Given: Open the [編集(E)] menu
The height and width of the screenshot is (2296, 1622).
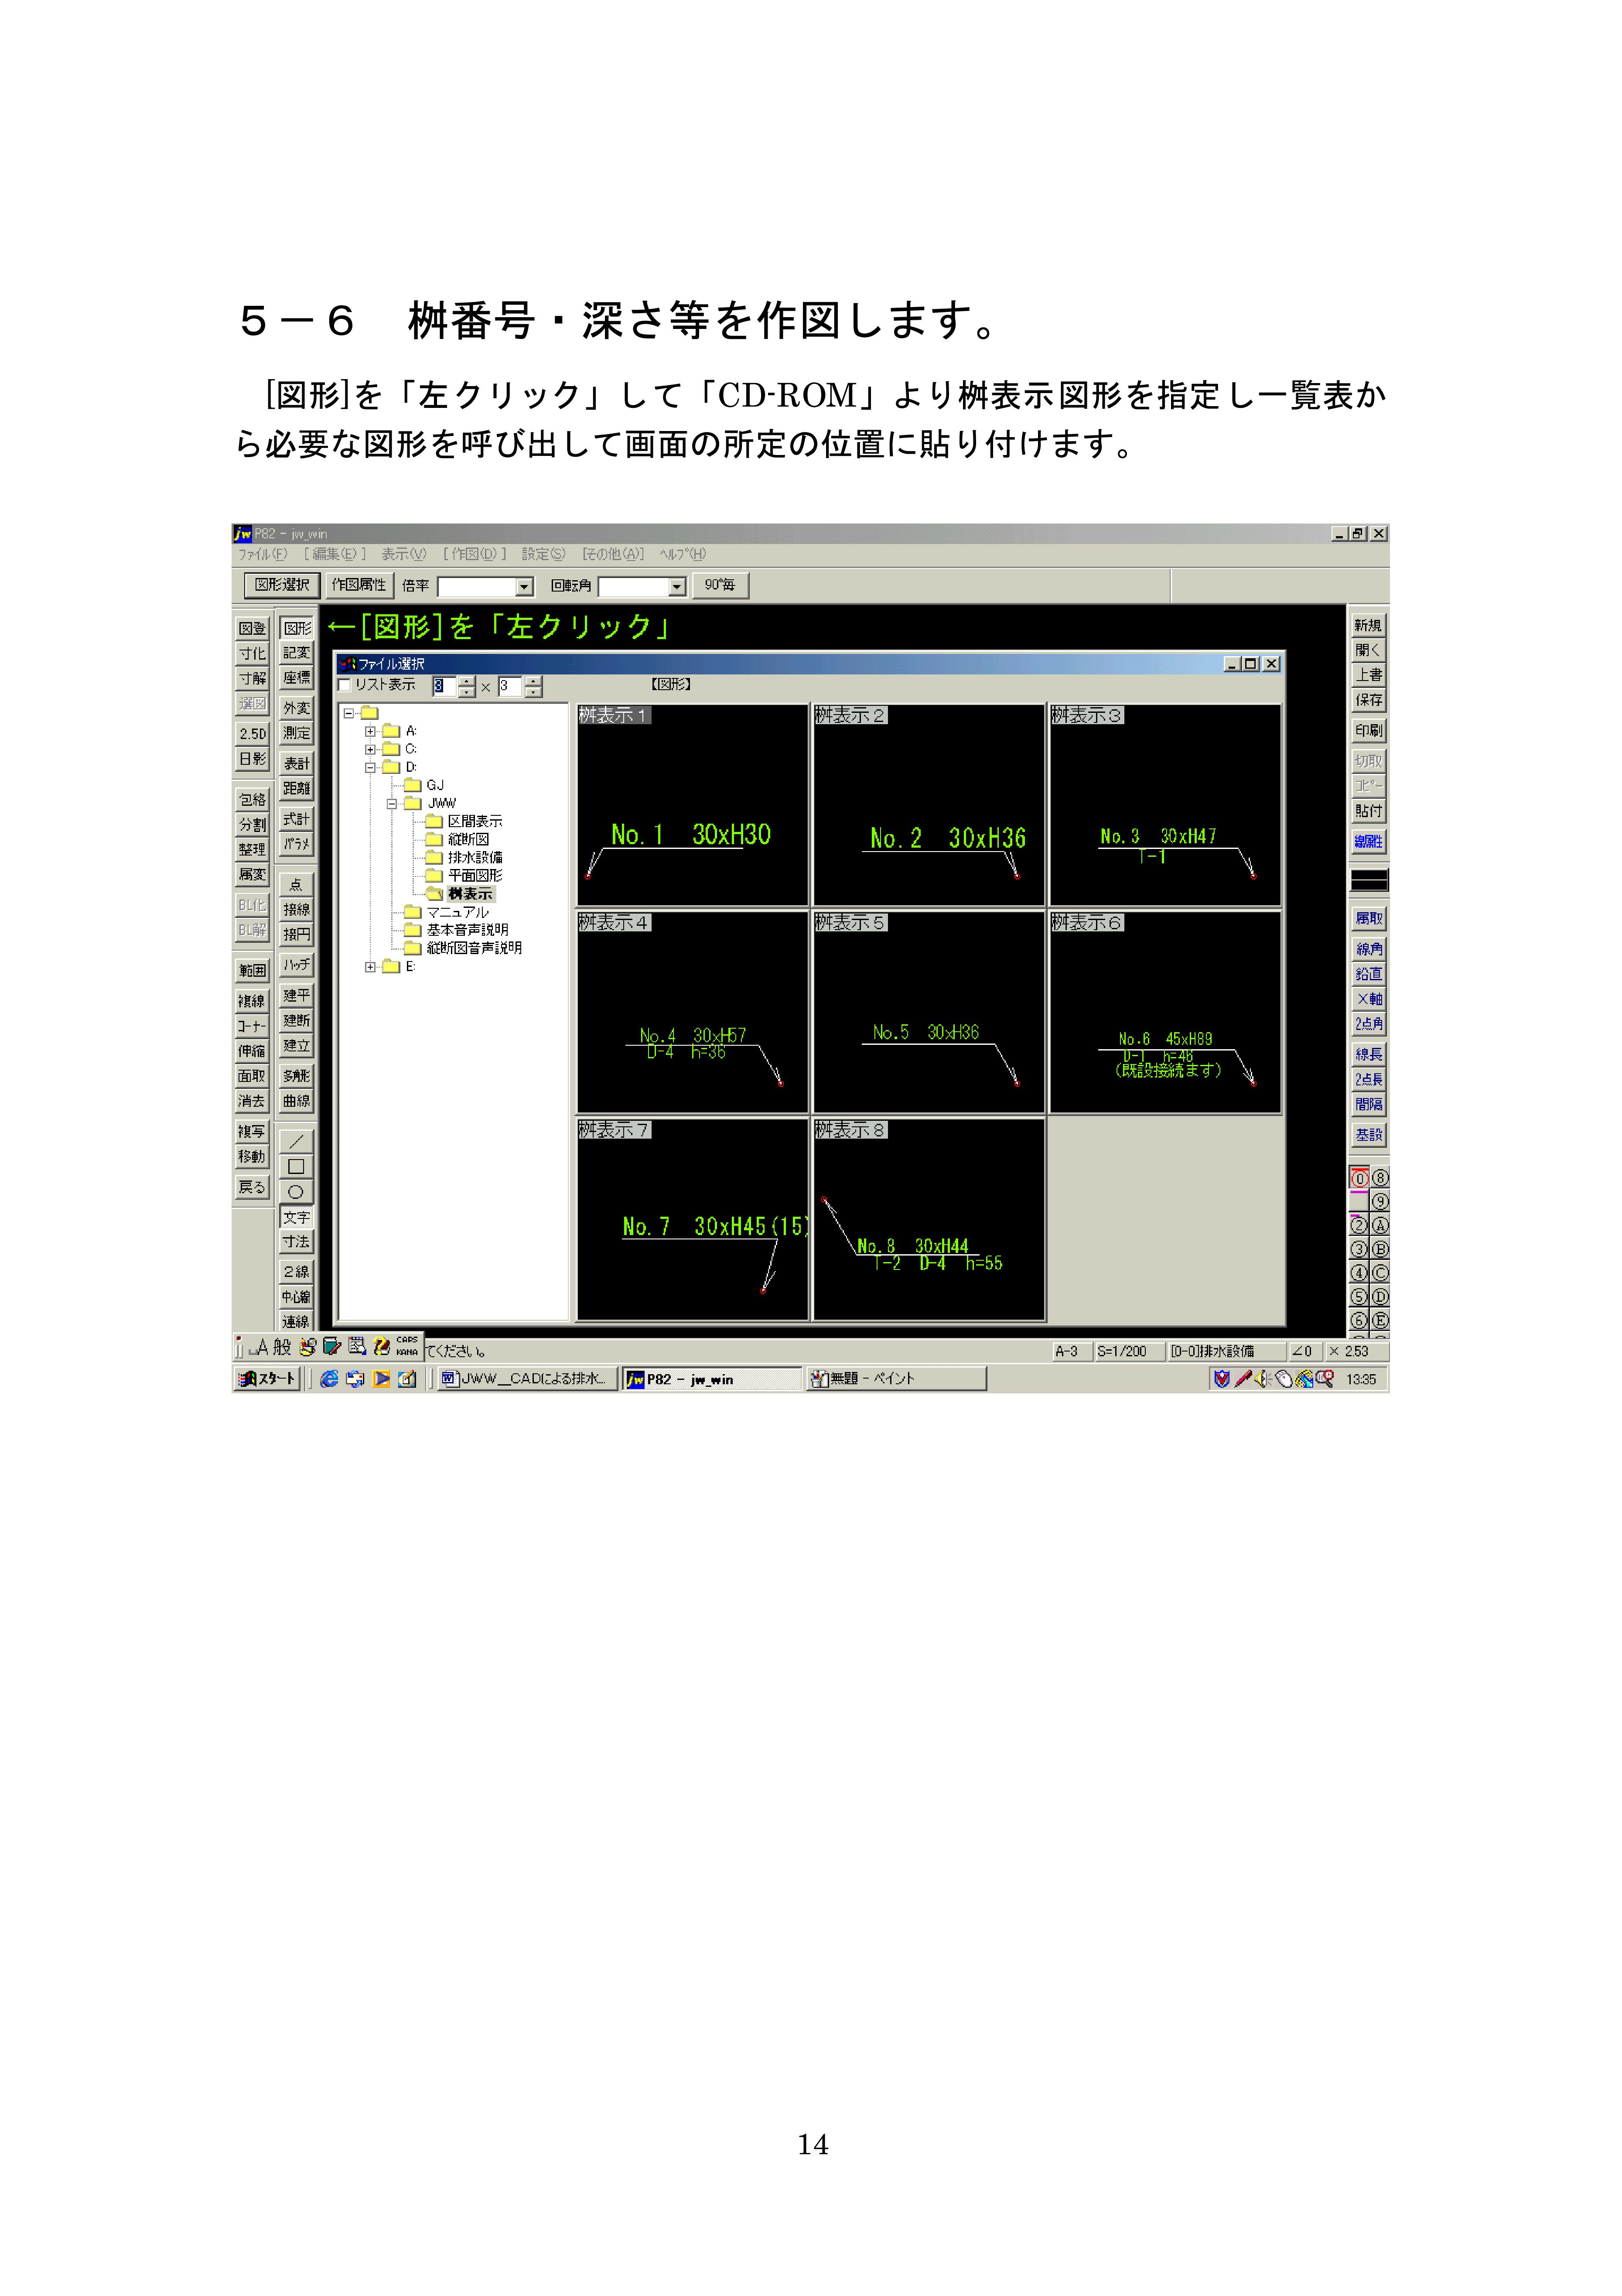Looking at the screenshot, I should (x=334, y=554).
